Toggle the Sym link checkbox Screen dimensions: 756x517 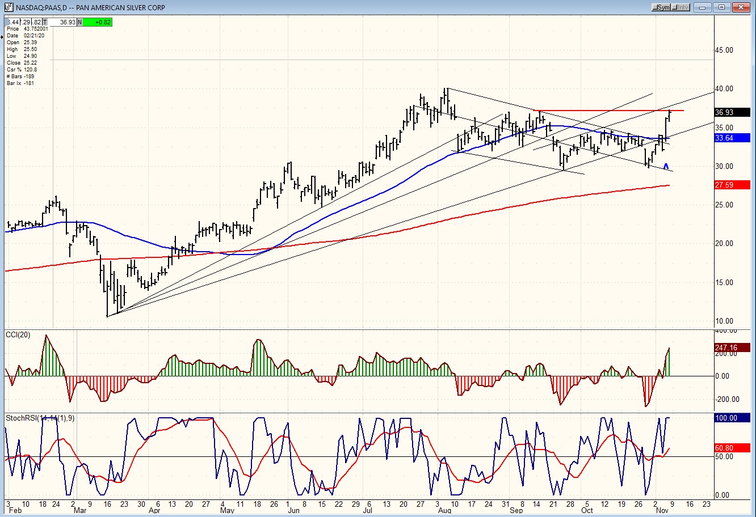657,7
